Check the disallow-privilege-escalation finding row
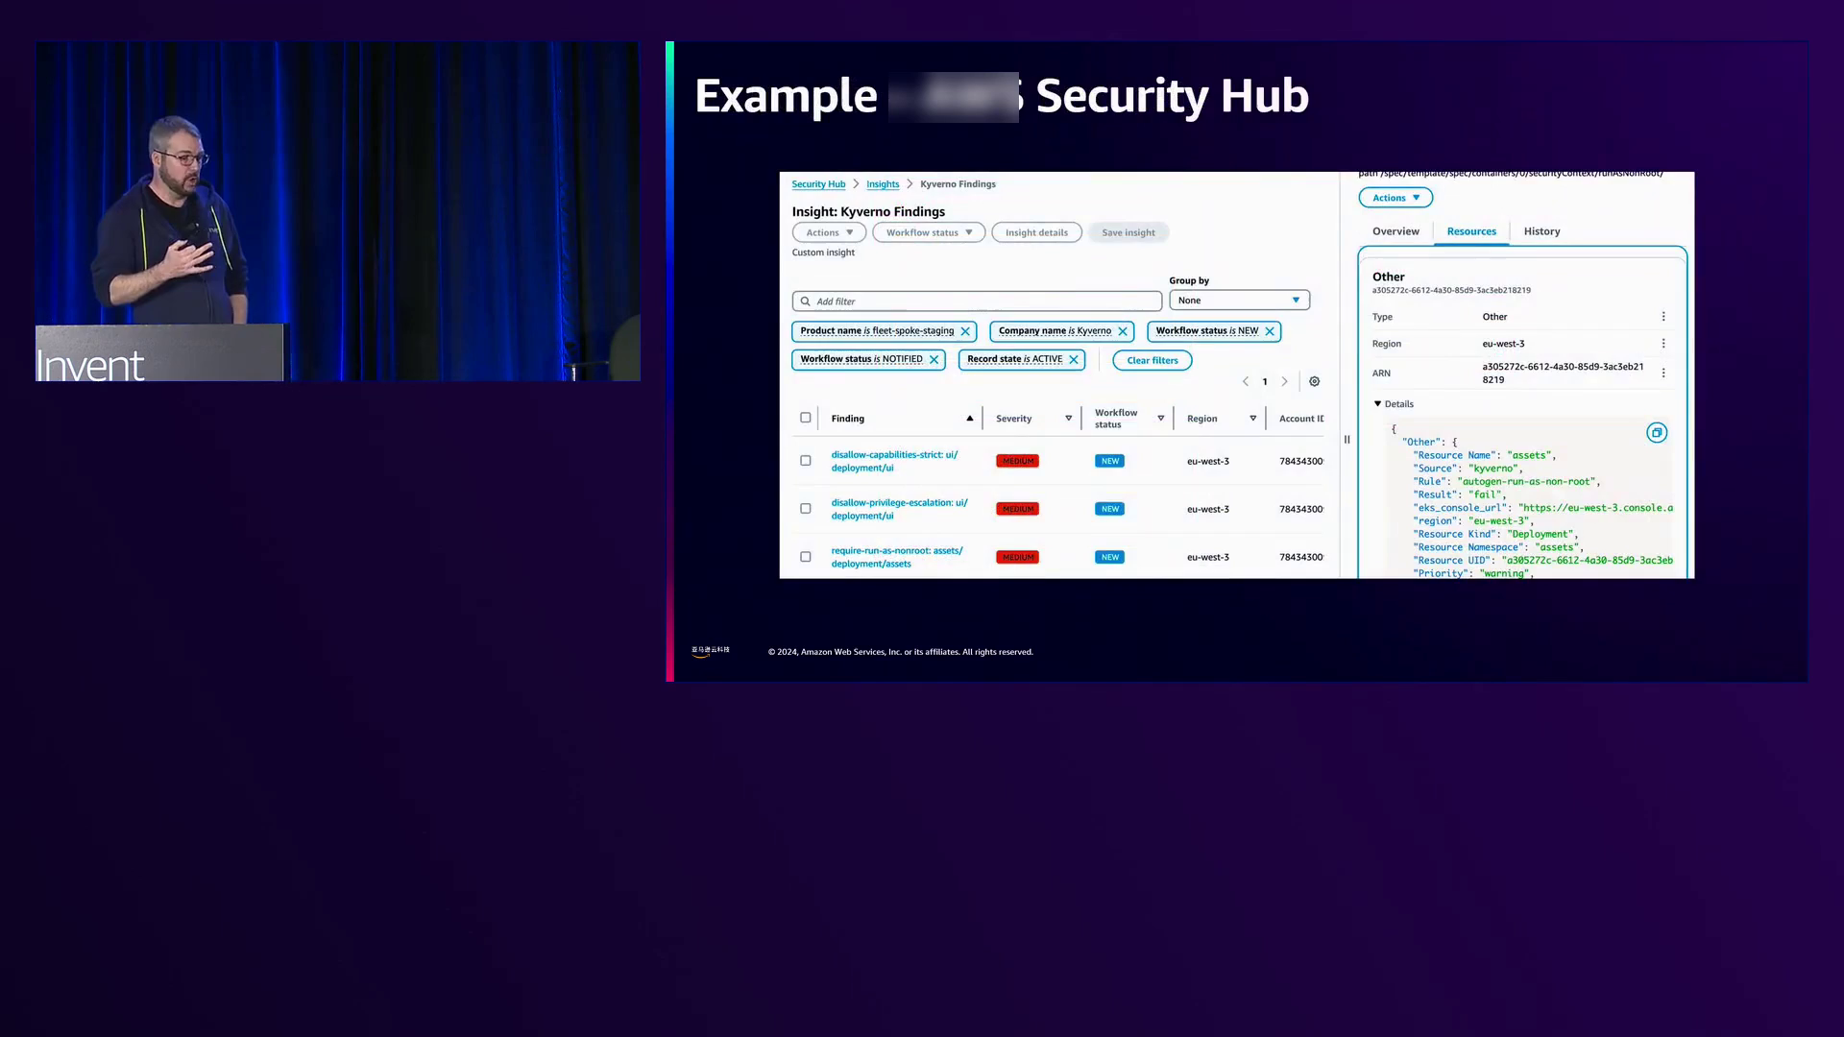 [x=806, y=509]
